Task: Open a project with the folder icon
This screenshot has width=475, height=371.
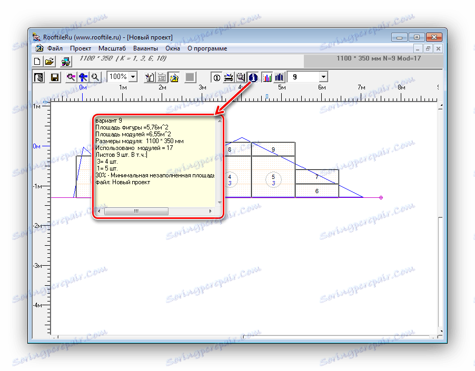Action: pyautogui.click(x=50, y=62)
